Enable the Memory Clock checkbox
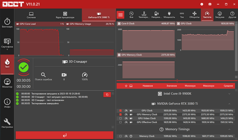This screenshot has width=238, height=140. click(120, 136)
